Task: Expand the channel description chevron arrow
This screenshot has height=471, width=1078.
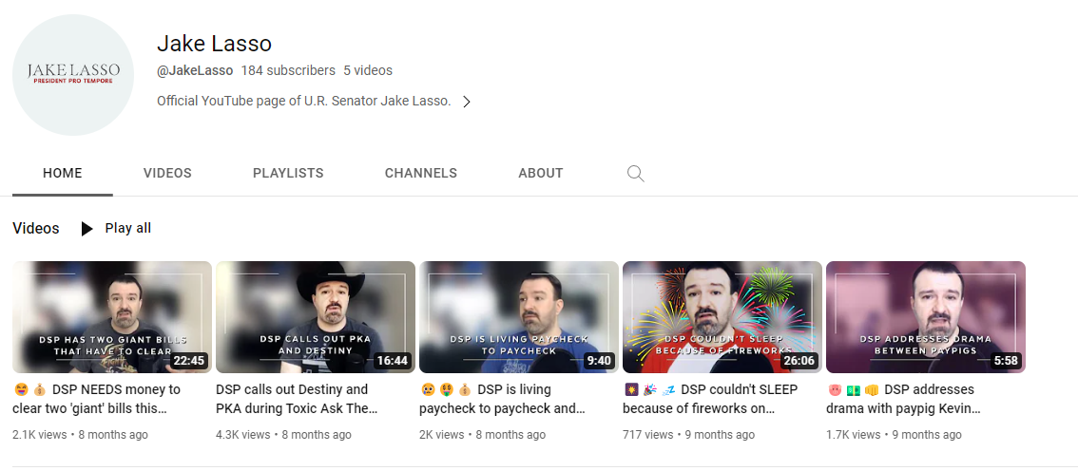Action: 466,102
